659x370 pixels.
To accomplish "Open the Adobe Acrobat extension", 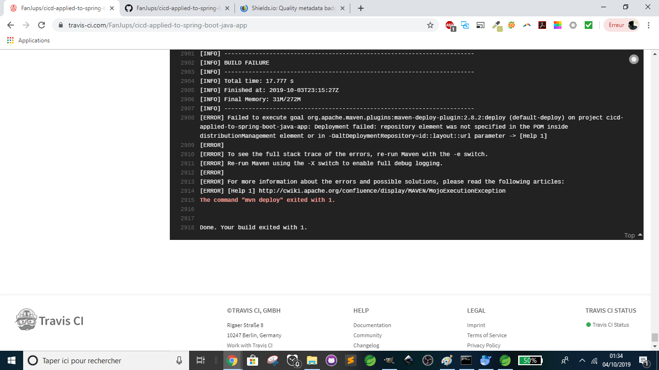I will pyautogui.click(x=542, y=25).
